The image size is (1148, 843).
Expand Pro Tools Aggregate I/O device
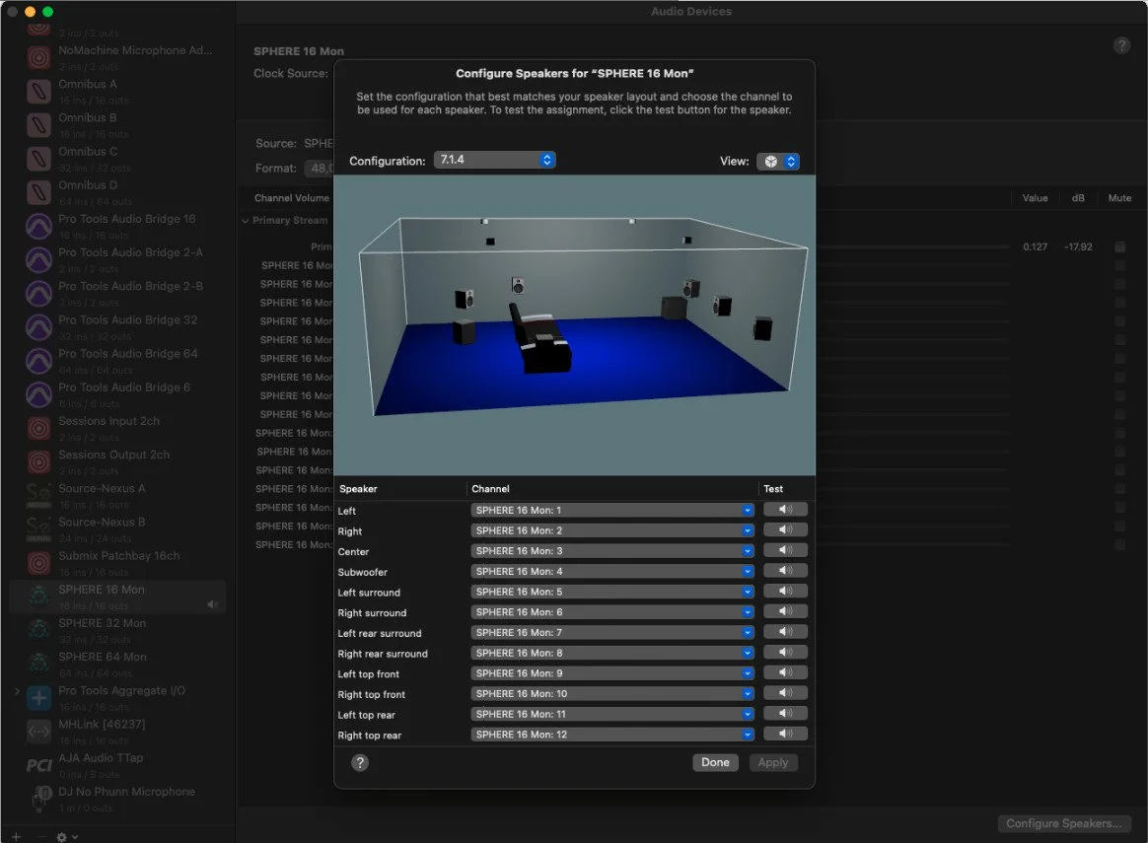click(17, 691)
